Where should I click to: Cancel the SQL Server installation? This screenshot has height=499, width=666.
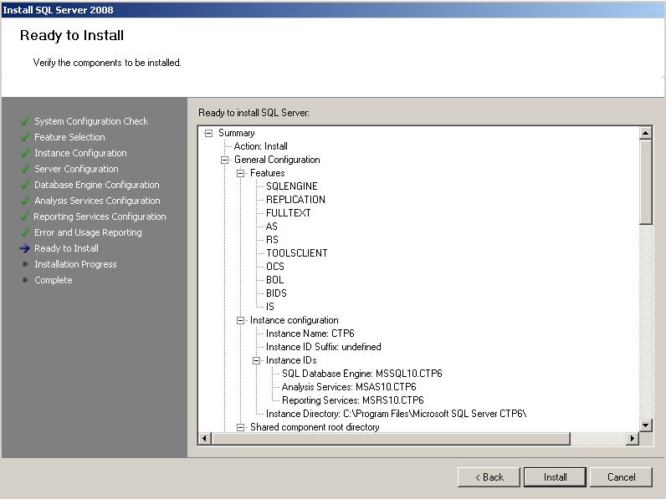point(621,477)
